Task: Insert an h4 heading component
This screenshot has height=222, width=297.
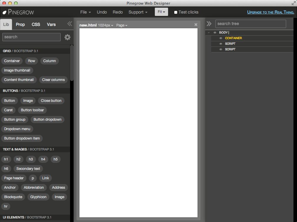Action: [x=43, y=159]
